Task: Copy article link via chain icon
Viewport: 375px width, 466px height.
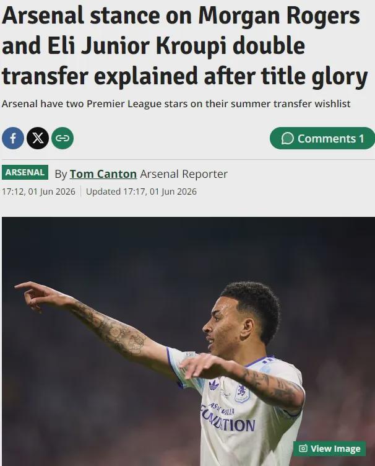Action: 62,138
